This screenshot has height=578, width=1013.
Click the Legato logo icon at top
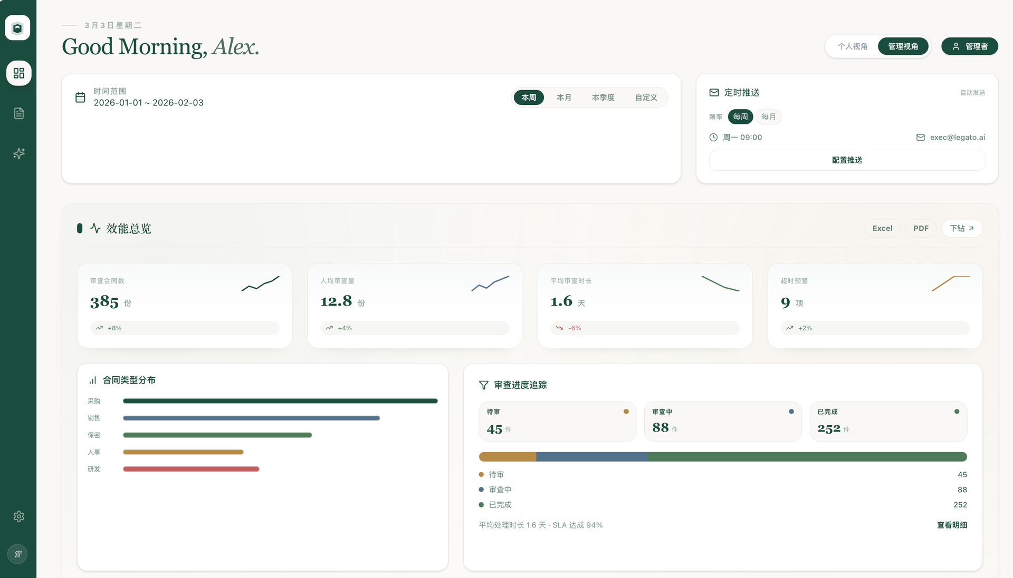[x=17, y=27]
